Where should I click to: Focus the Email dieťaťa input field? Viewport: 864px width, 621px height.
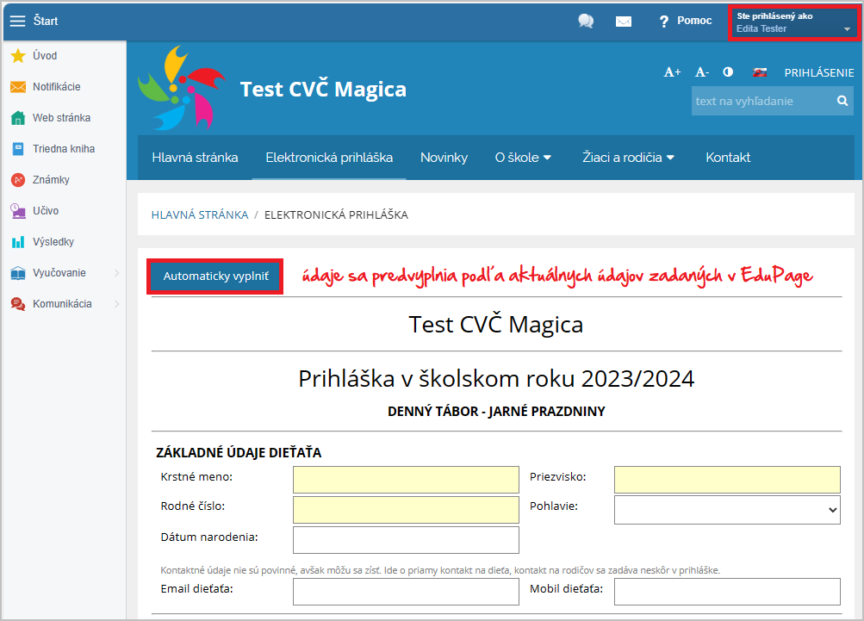406,591
